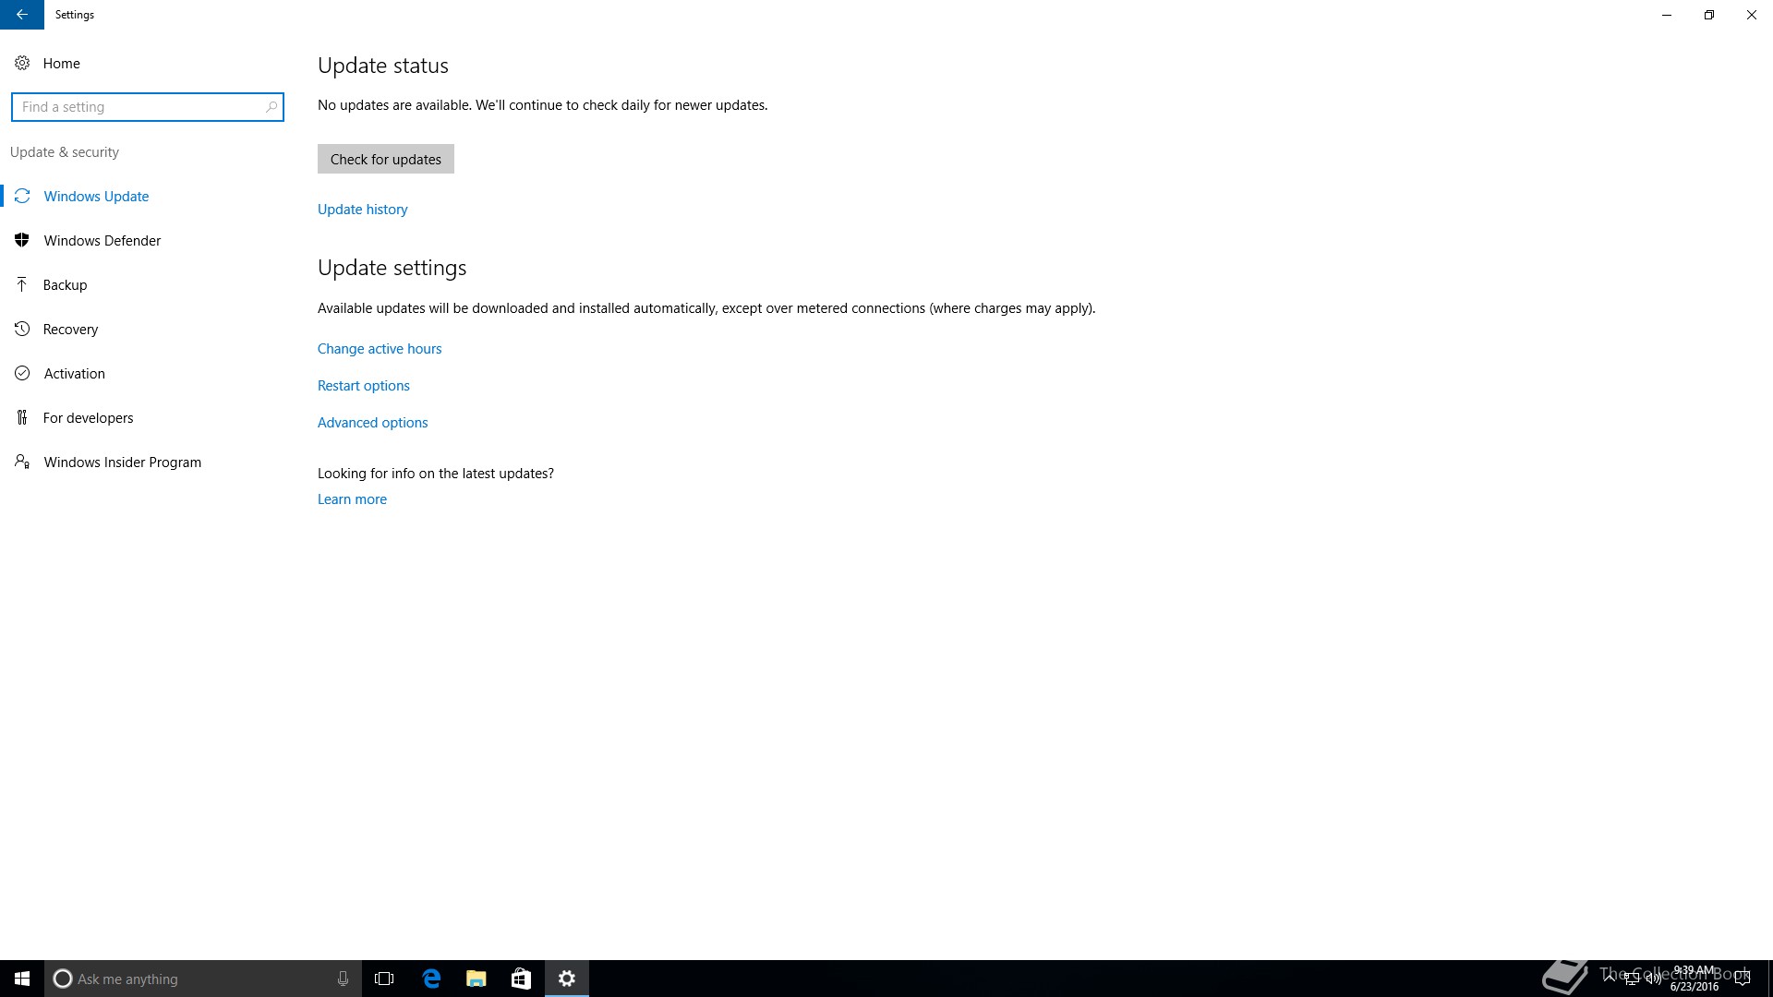Image resolution: width=1773 pixels, height=997 pixels.
Task: Click the Backup upload arrow icon
Action: [x=22, y=284]
